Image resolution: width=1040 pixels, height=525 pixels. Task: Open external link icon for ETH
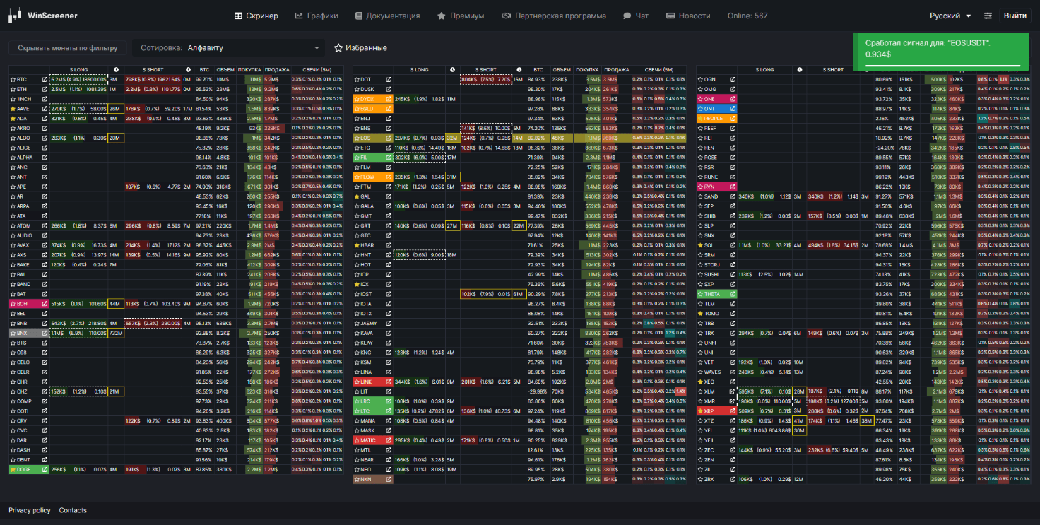[45, 89]
